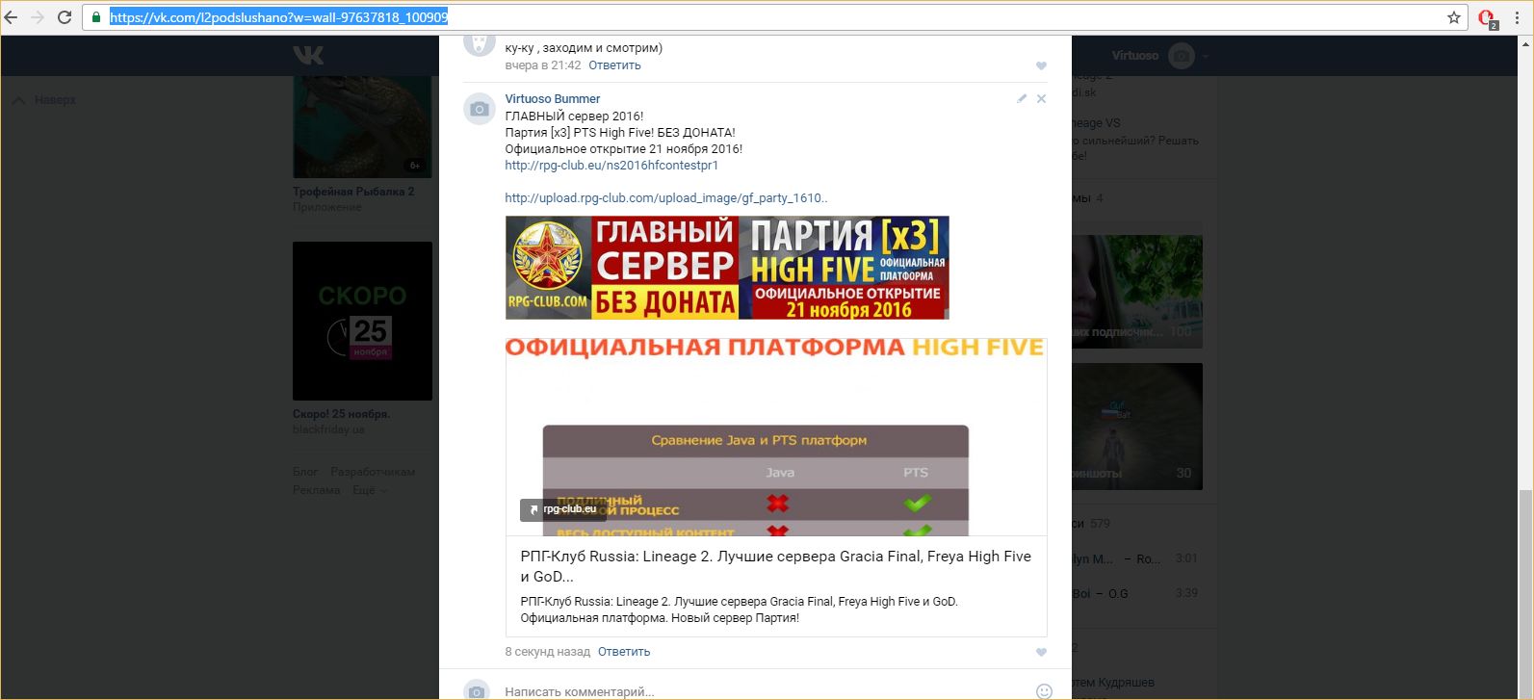Open the red extension icon in browser toolbar
Image resolution: width=1534 pixels, height=700 pixels.
(1488, 18)
